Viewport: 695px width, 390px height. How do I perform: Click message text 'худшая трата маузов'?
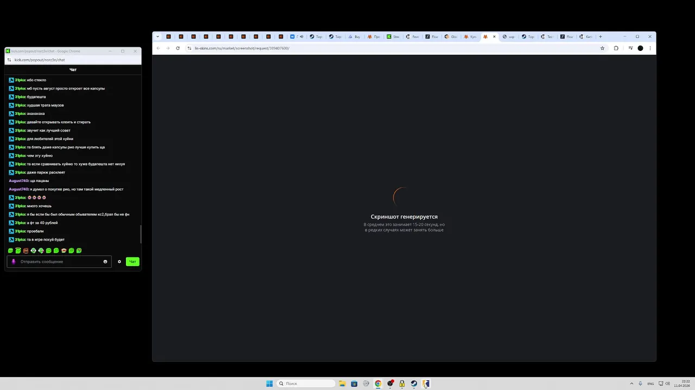pyautogui.click(x=45, y=105)
